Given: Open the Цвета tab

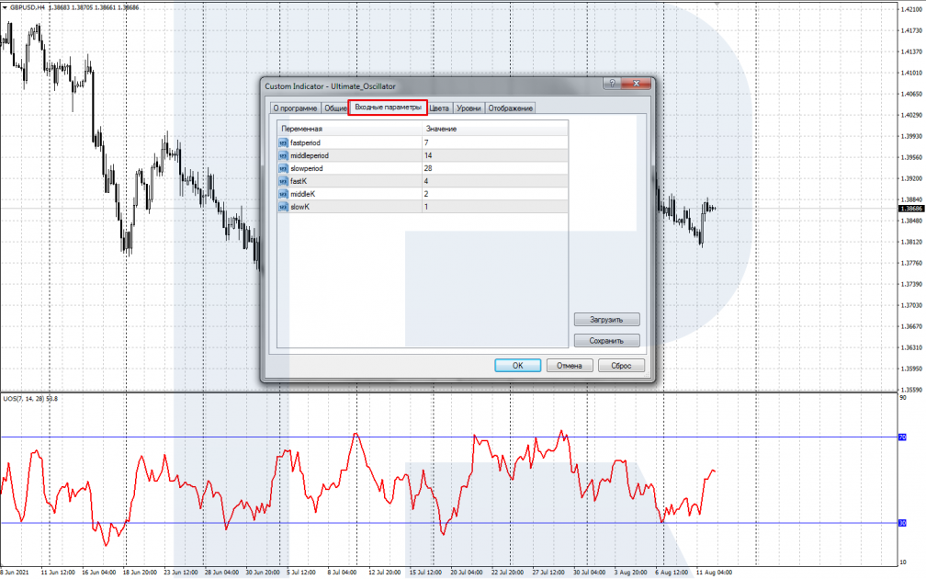Looking at the screenshot, I should pos(439,108).
